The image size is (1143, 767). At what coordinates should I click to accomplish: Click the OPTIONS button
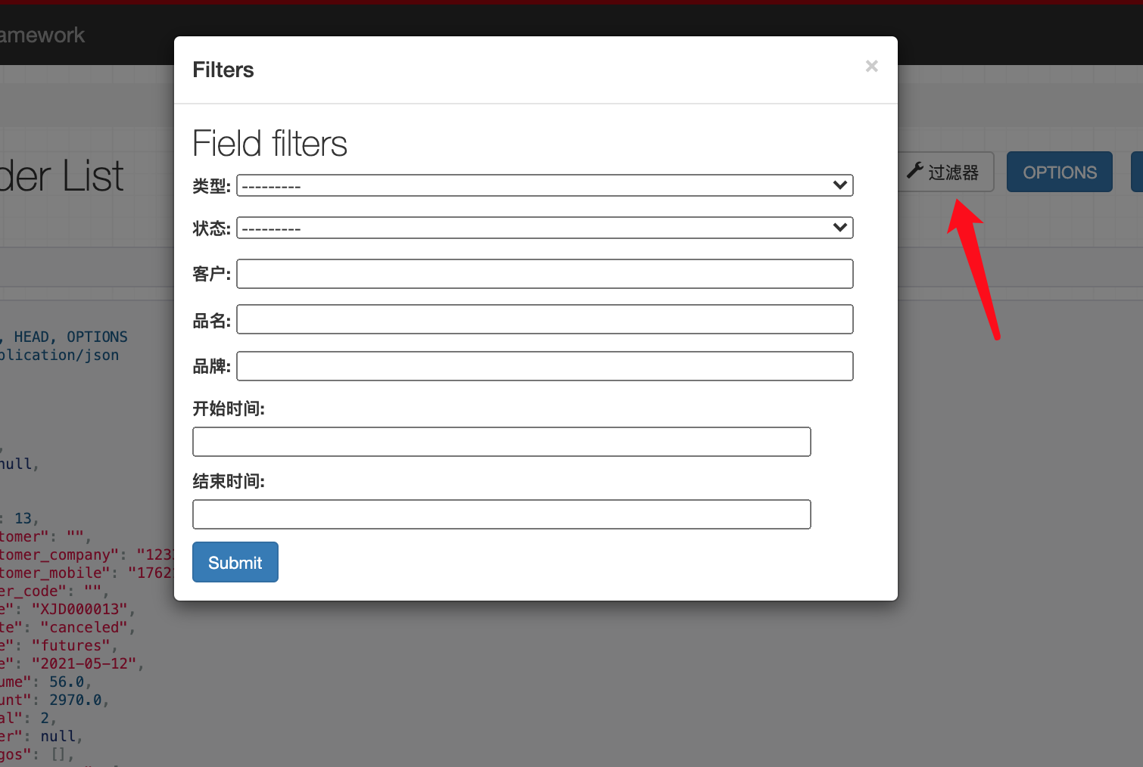point(1059,172)
